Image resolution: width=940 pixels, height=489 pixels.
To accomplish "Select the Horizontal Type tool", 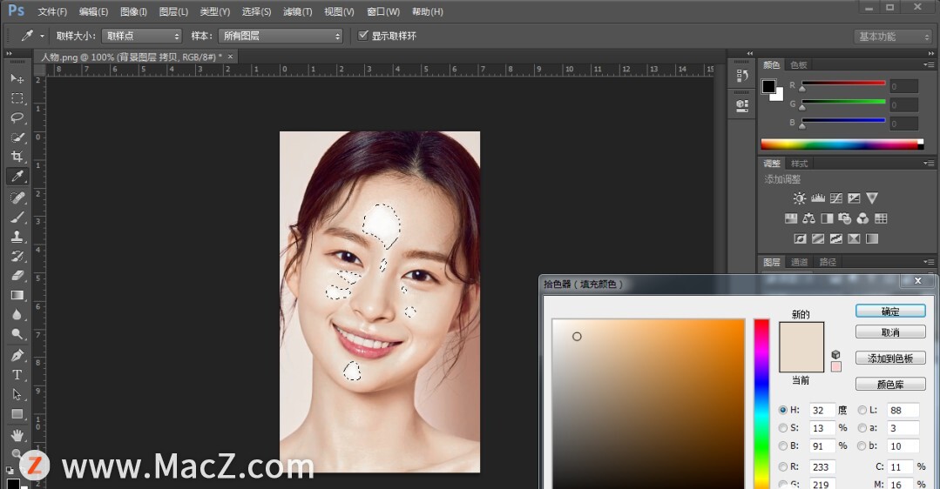I will pos(17,375).
